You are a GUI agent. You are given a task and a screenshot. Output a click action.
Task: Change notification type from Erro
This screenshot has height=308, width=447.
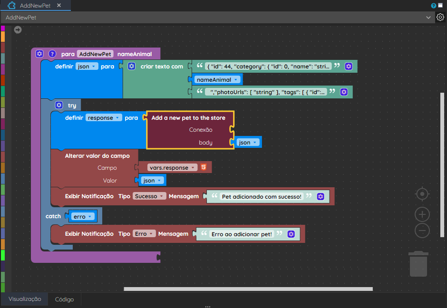(x=144, y=234)
